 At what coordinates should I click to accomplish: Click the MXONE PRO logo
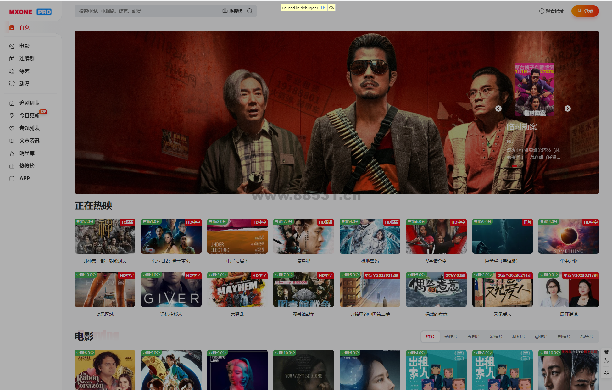[x=30, y=12]
